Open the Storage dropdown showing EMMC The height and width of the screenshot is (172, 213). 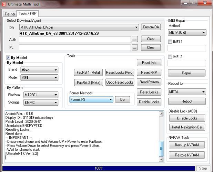coord(41,102)
